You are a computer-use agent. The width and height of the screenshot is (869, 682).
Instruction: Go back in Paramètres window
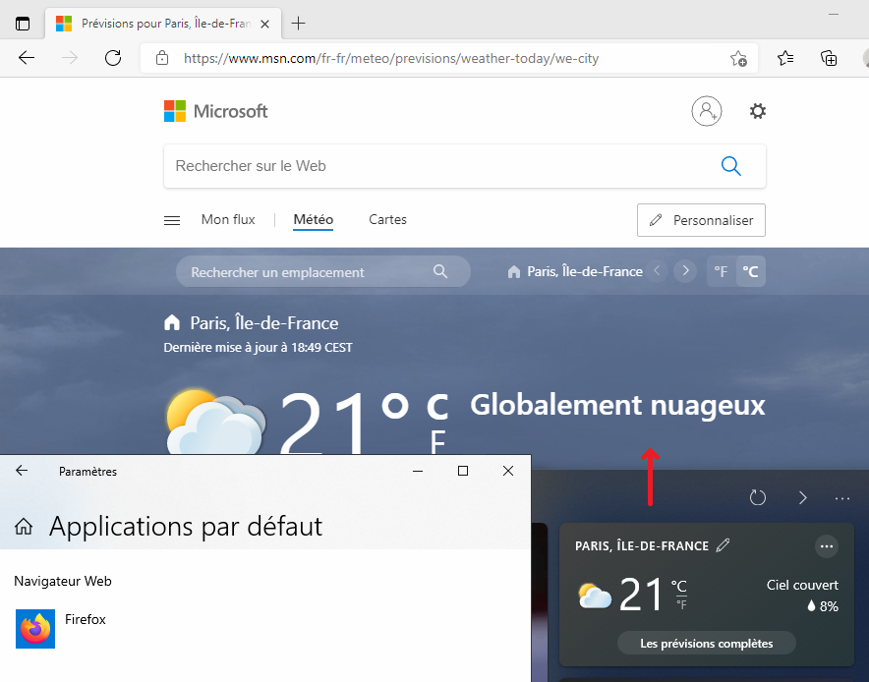coord(22,471)
